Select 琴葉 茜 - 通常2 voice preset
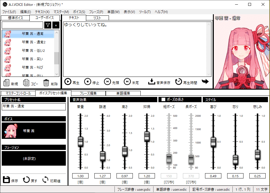This screenshot has width=270, height=193. coord(28,42)
